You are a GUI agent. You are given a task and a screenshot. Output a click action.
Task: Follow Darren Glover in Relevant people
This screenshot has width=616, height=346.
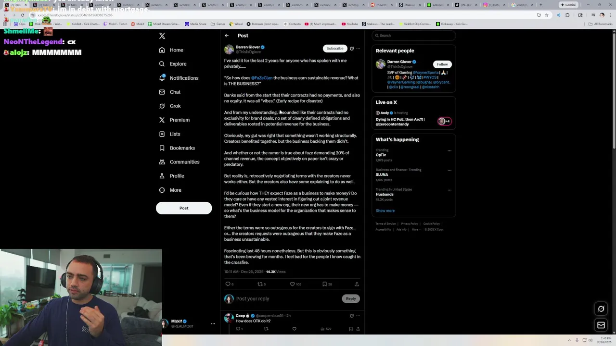[442, 64]
